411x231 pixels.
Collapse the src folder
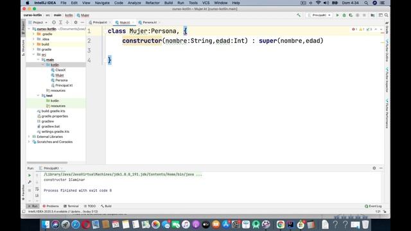(x=33, y=55)
